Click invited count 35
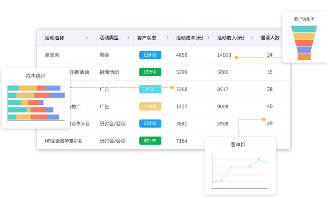The image size is (327, 197). 270,72
